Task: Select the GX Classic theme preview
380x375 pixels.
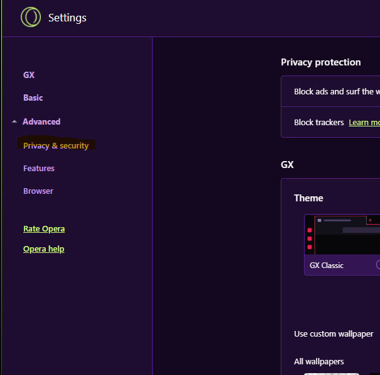Action: (342, 235)
